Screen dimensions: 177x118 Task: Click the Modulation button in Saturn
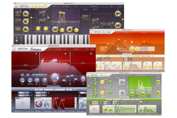pyautogui.click(x=54, y=86)
